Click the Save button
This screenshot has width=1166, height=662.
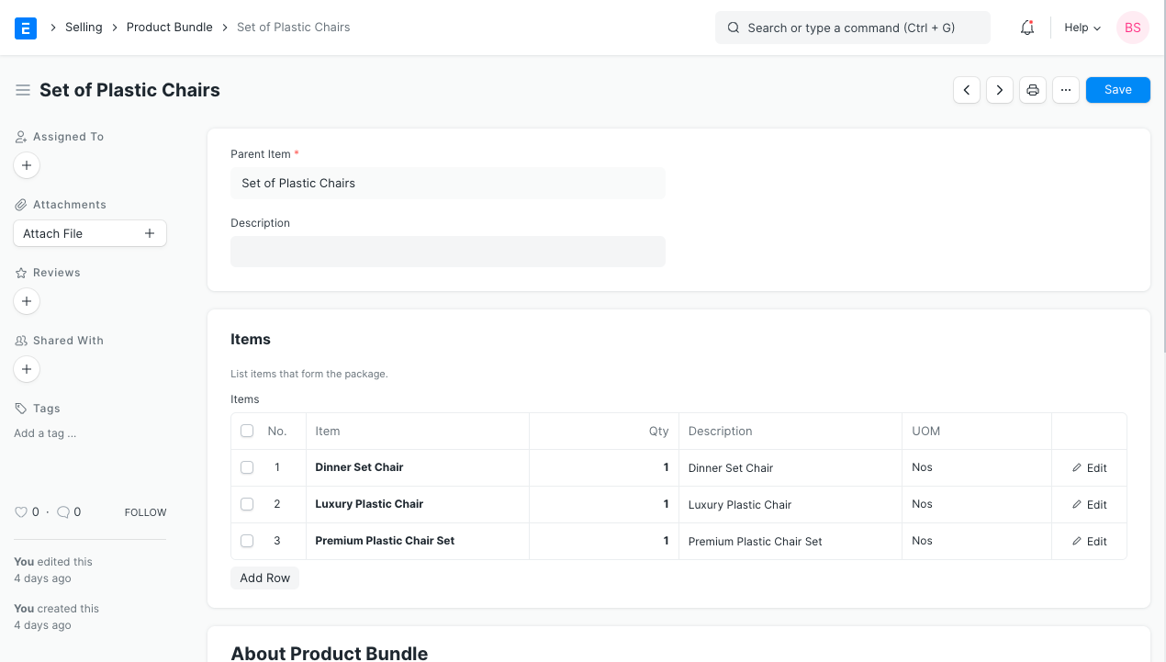(1117, 90)
